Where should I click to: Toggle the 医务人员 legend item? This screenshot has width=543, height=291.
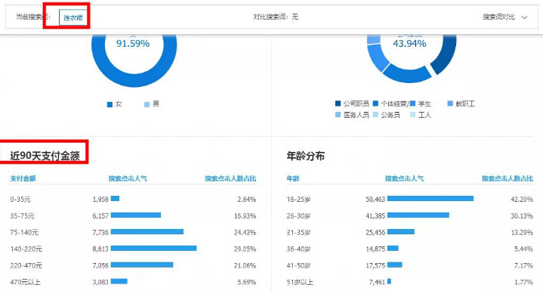point(352,115)
